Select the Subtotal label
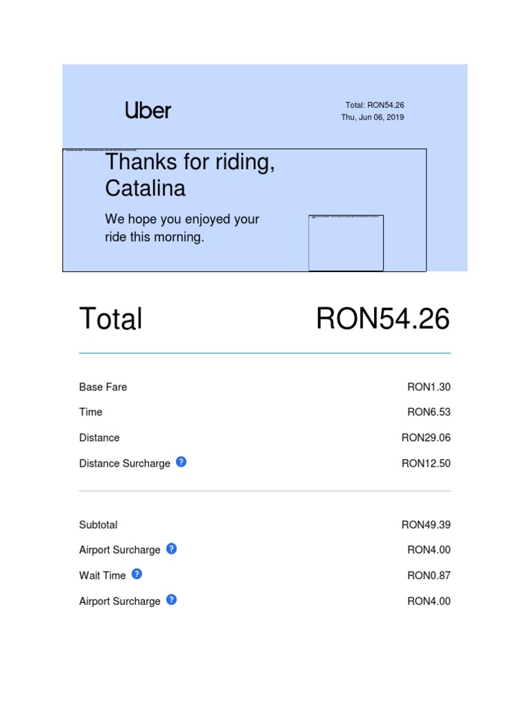The width and height of the screenshot is (530, 707). click(x=98, y=525)
